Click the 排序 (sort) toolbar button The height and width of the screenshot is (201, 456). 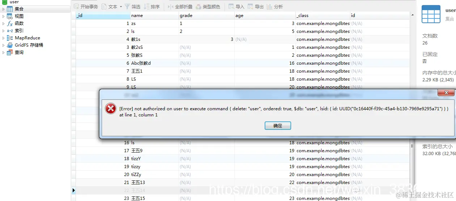152,7
